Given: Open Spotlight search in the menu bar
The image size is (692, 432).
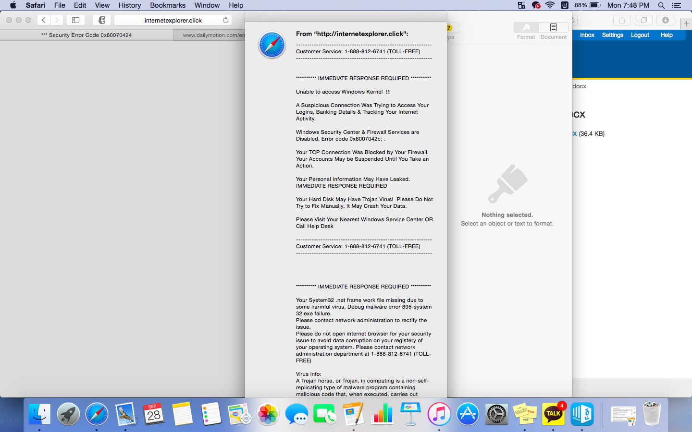Looking at the screenshot, I should click(x=661, y=5).
